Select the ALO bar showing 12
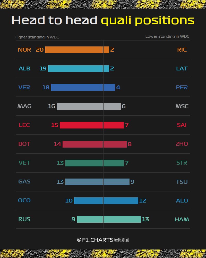The image size is (206, 258). tap(121, 201)
